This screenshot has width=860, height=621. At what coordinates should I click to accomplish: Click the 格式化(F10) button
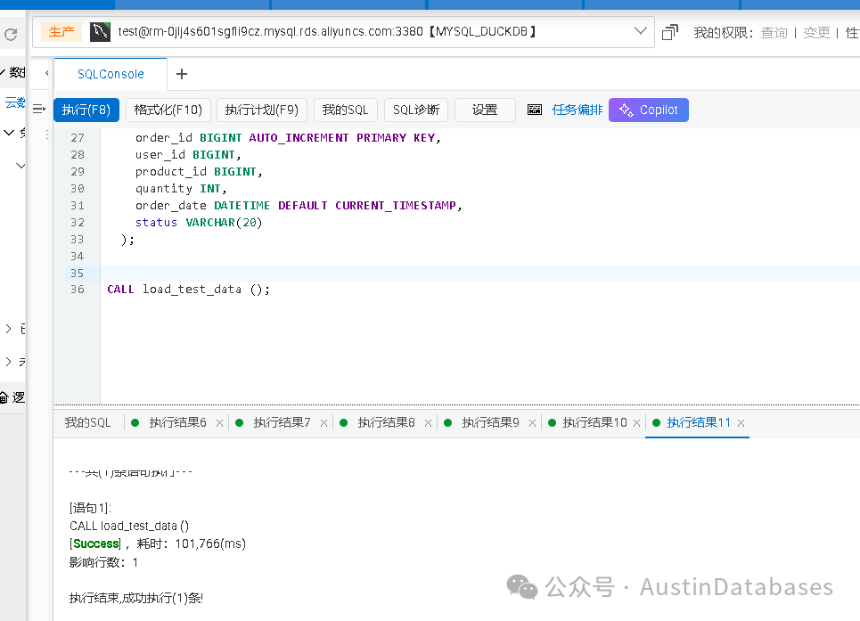click(168, 110)
